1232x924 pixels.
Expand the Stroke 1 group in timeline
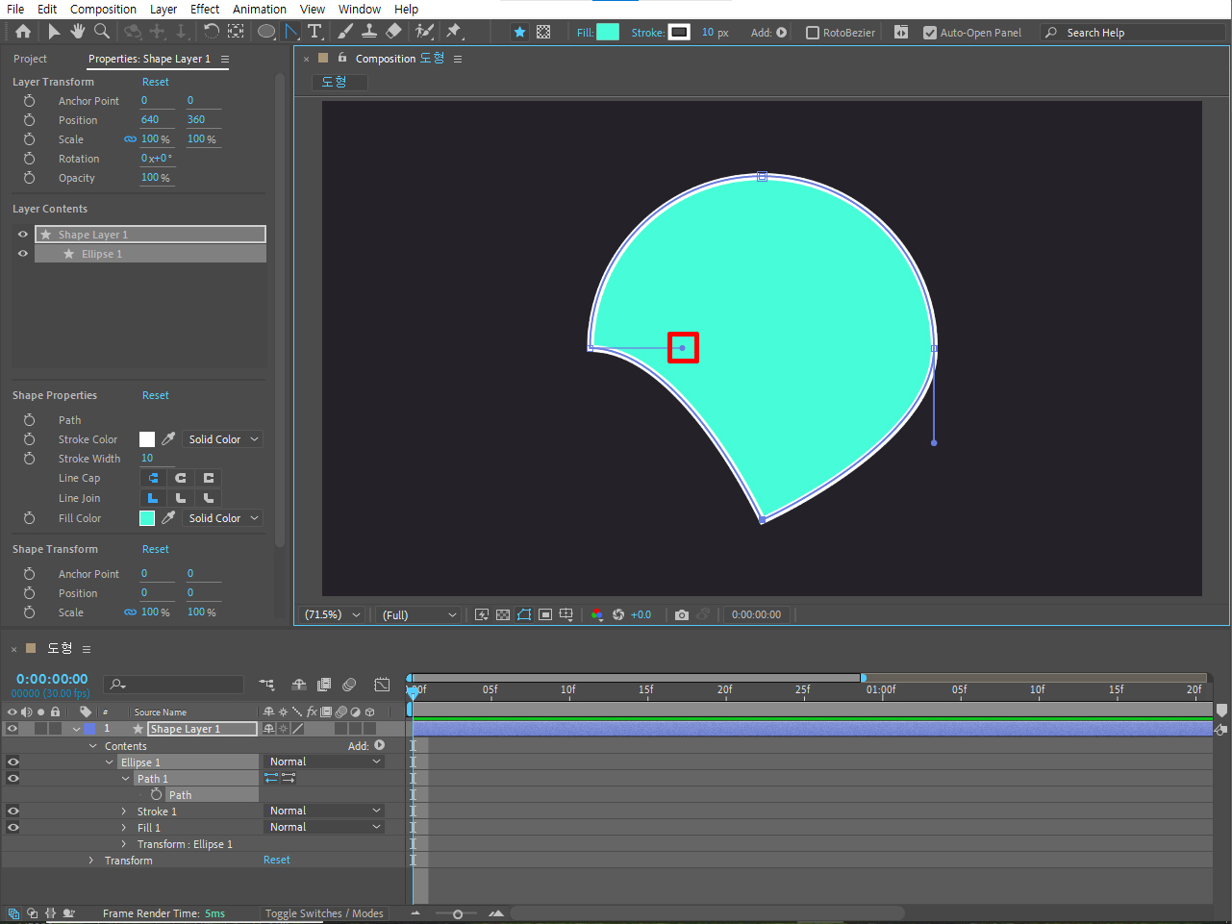click(x=124, y=812)
